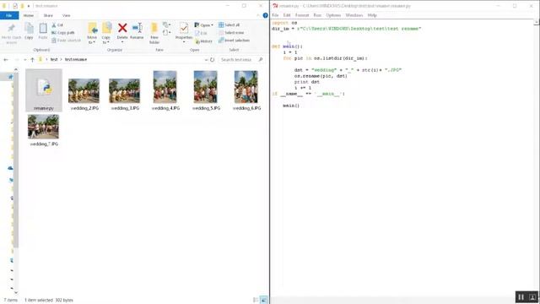Image resolution: width=540 pixels, height=304 pixels.
Task: Select the wedding_5.JPG thumbnail
Action: [206, 87]
